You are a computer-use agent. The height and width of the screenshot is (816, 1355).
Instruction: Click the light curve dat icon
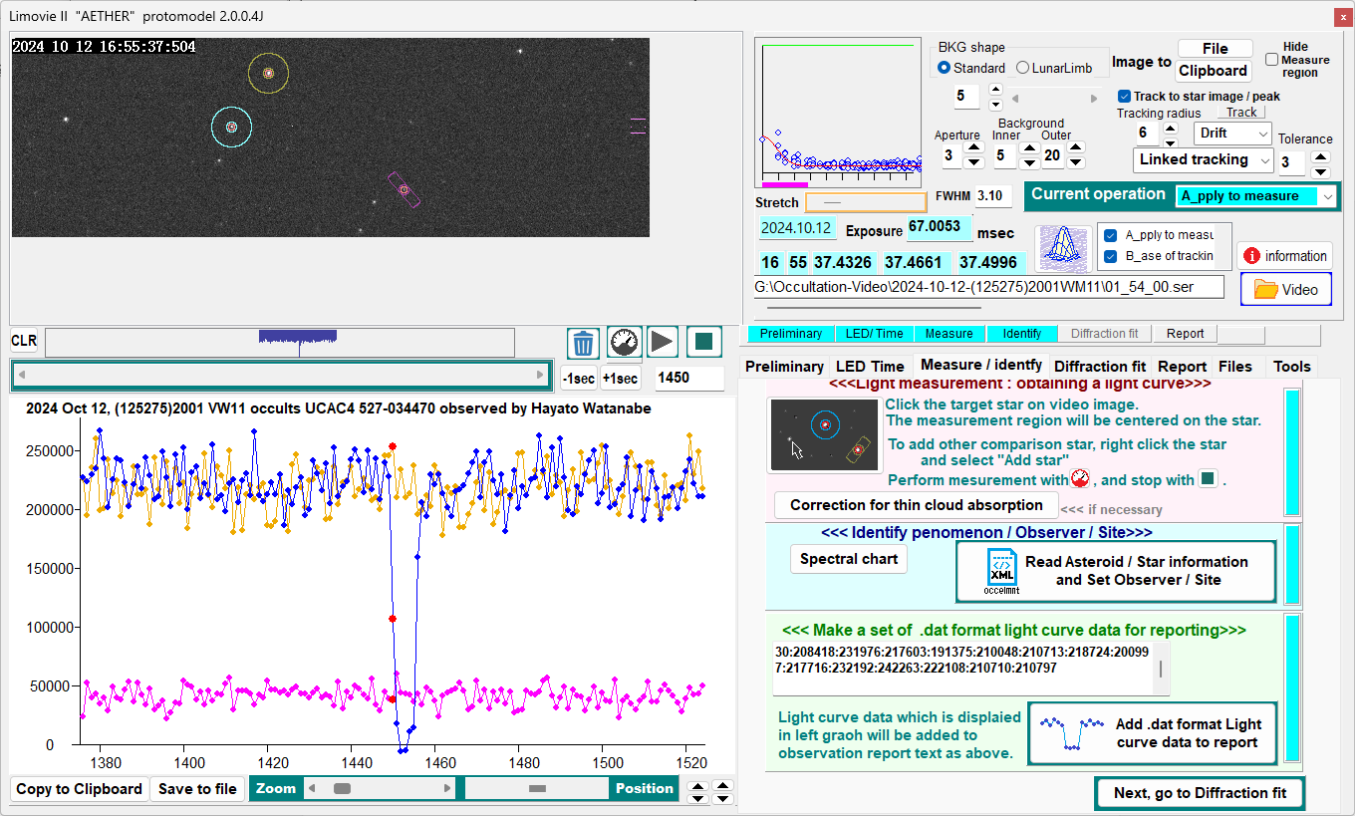pos(1070,733)
